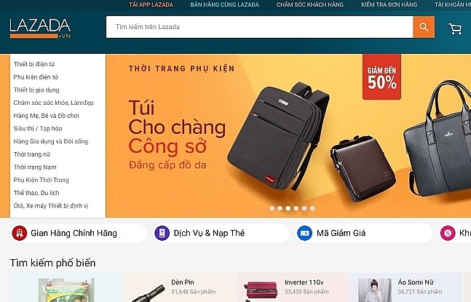
Task: Click the blue Mã Giảm Giá voucher icon
Action: (304, 234)
